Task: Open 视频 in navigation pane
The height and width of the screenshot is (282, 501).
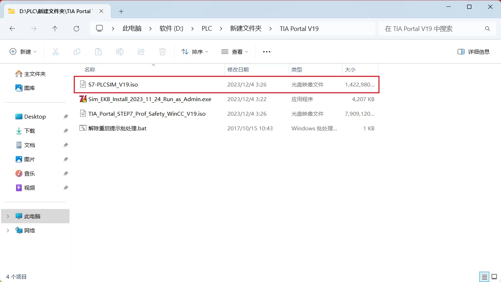Action: (30, 188)
